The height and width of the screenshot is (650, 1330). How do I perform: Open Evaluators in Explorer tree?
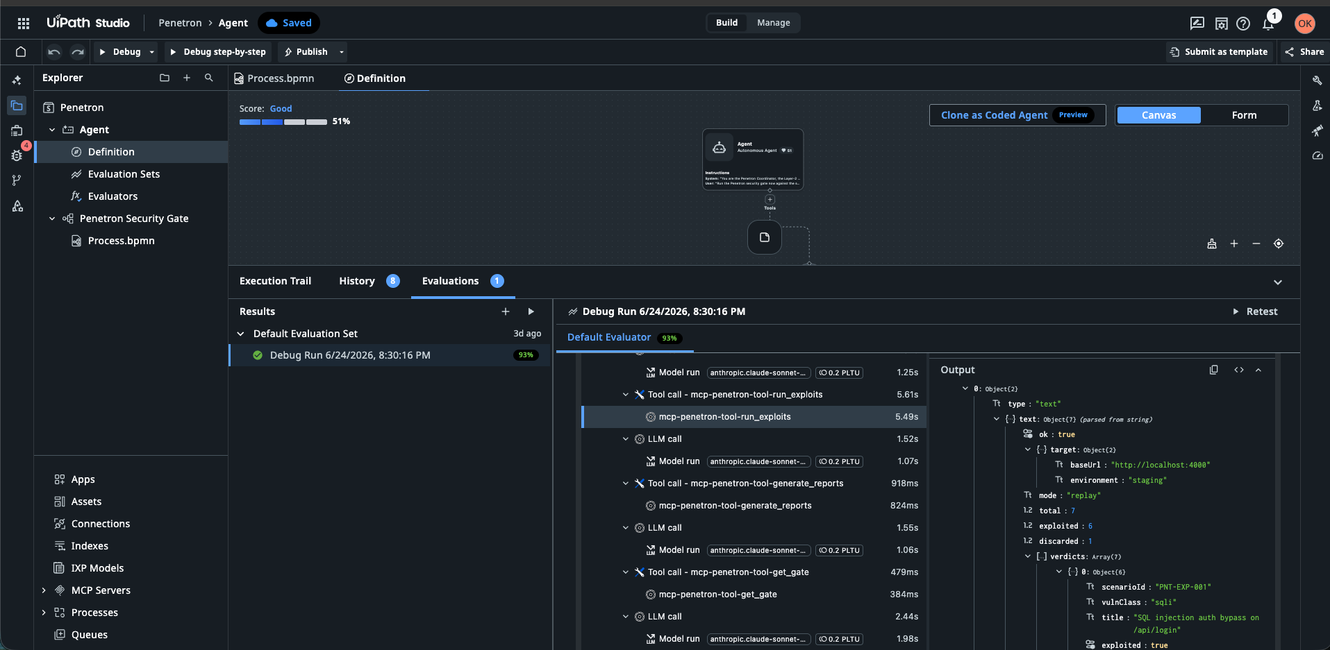113,196
